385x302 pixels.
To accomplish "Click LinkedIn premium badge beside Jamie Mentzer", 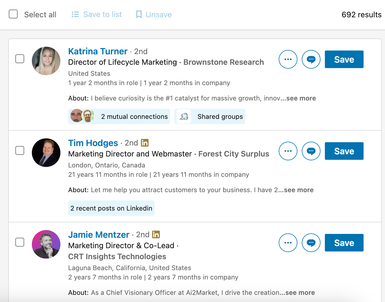I will click(x=156, y=234).
